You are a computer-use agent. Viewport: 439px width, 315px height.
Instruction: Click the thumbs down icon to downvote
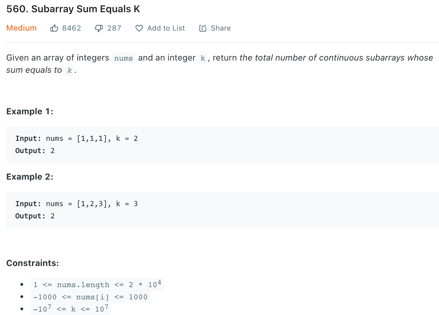pyautogui.click(x=98, y=28)
